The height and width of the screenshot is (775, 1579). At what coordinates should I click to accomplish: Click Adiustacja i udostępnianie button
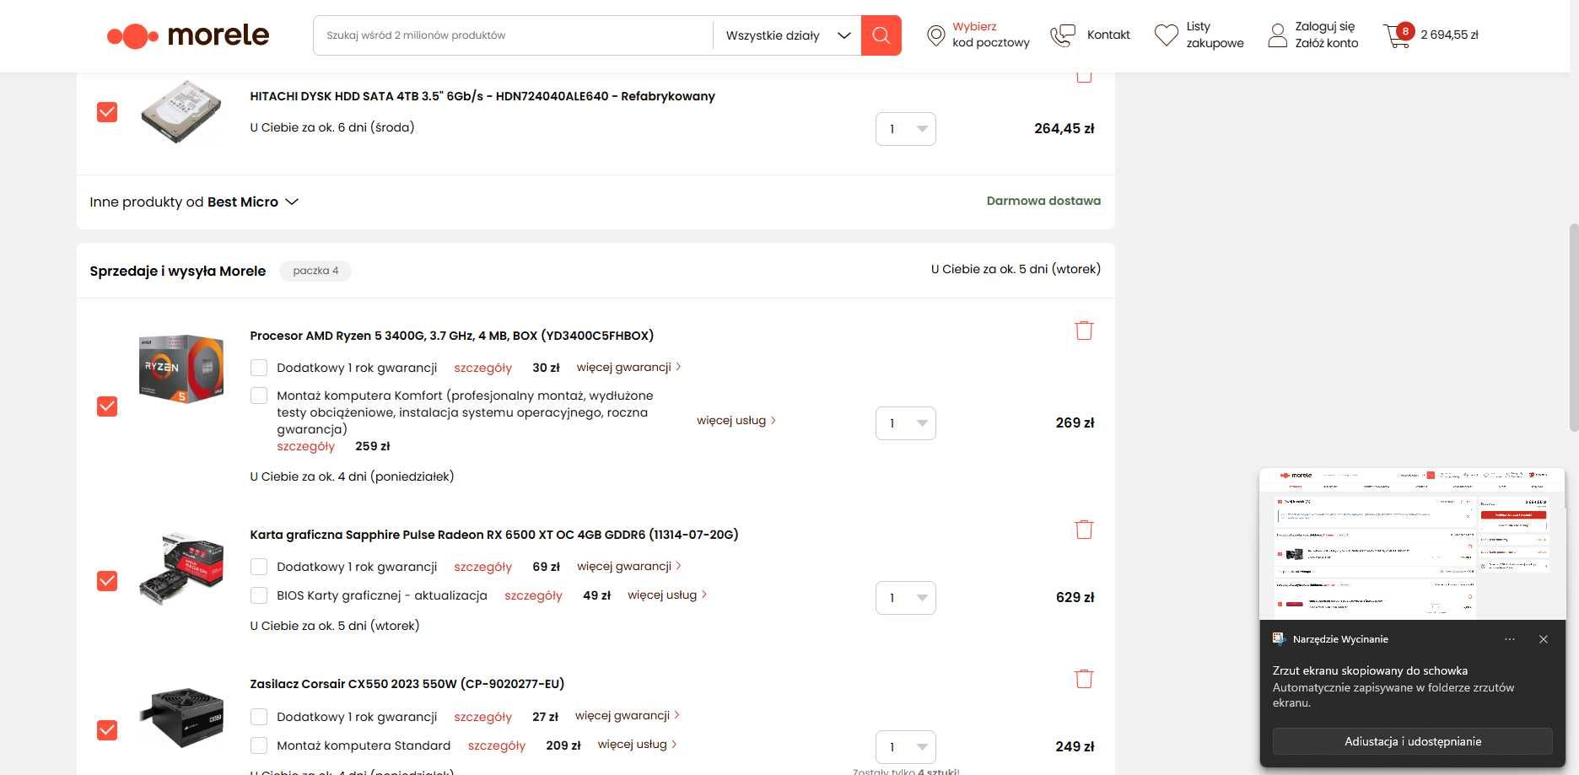pyautogui.click(x=1412, y=741)
